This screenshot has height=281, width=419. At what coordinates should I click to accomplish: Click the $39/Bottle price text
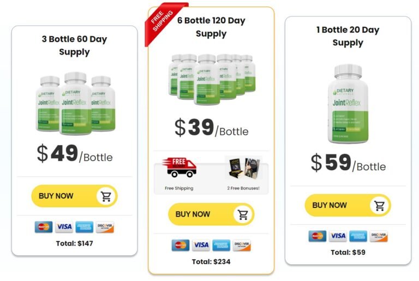click(x=211, y=128)
